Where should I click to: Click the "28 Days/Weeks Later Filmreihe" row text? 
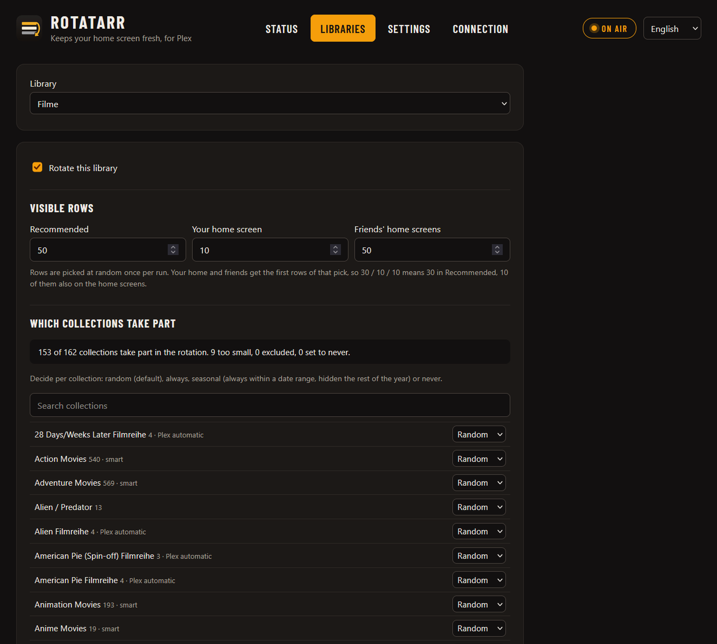tap(90, 434)
